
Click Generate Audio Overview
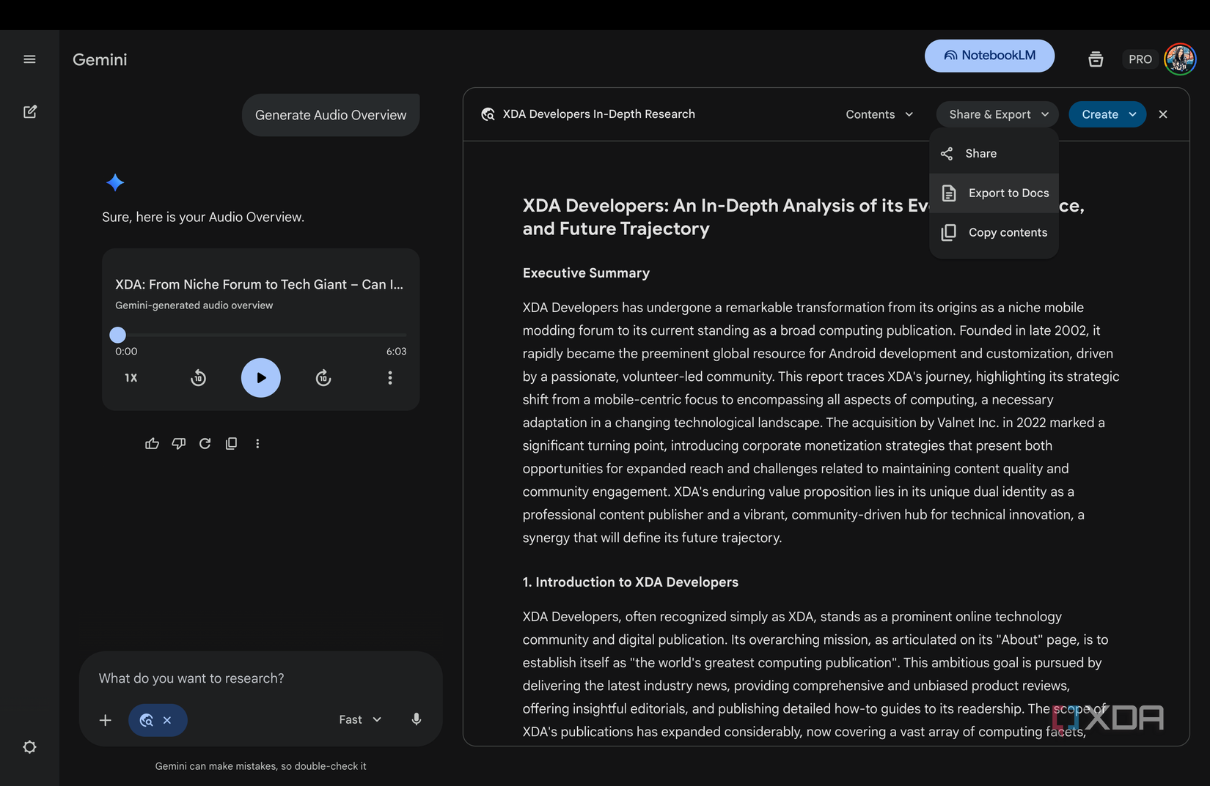330,114
